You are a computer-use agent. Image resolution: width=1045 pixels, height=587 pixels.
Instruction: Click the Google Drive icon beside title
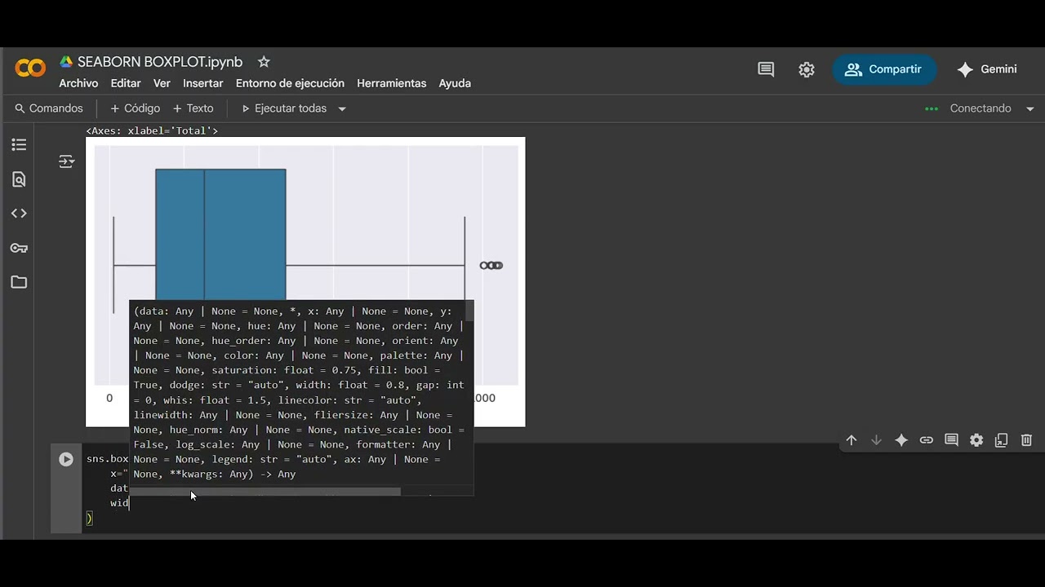tap(66, 62)
